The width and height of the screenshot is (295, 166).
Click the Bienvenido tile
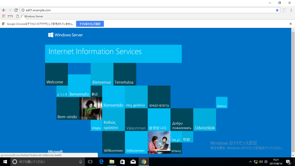point(114,97)
